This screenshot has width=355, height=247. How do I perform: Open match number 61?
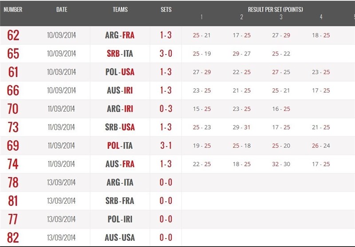(x=13, y=72)
